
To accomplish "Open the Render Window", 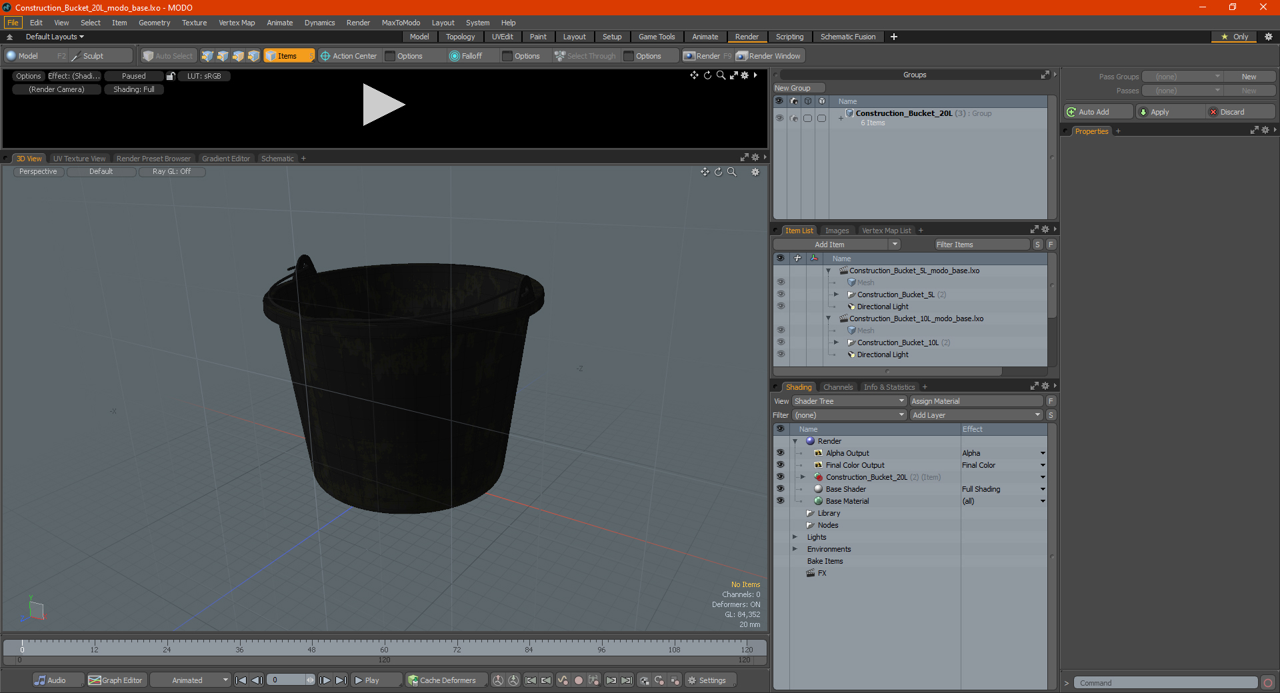I will click(x=769, y=56).
